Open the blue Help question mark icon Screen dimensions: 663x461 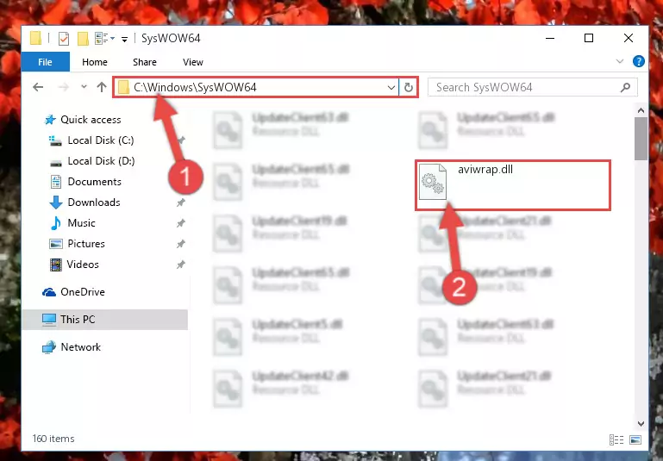coord(639,61)
